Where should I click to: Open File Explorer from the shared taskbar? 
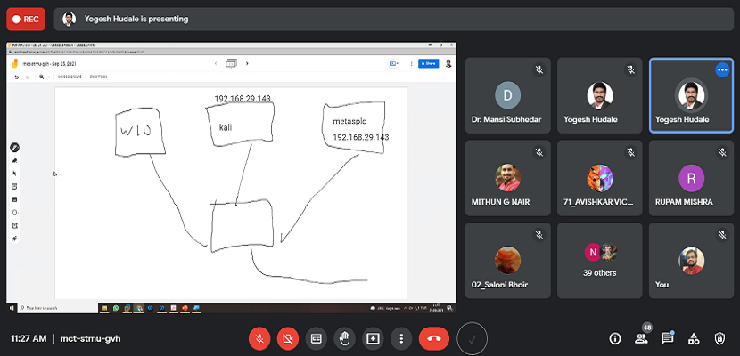pos(104,308)
